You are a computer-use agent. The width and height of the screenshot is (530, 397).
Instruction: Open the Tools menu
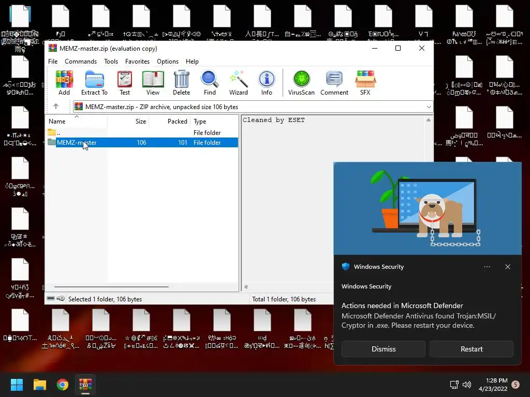point(111,62)
